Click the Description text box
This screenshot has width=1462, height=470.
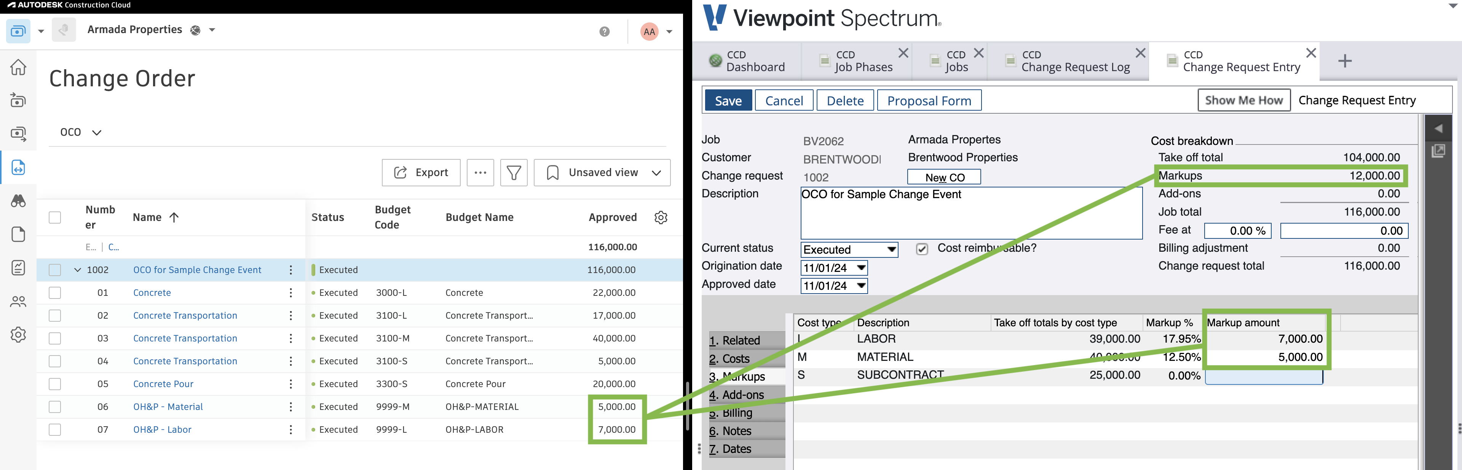point(971,213)
